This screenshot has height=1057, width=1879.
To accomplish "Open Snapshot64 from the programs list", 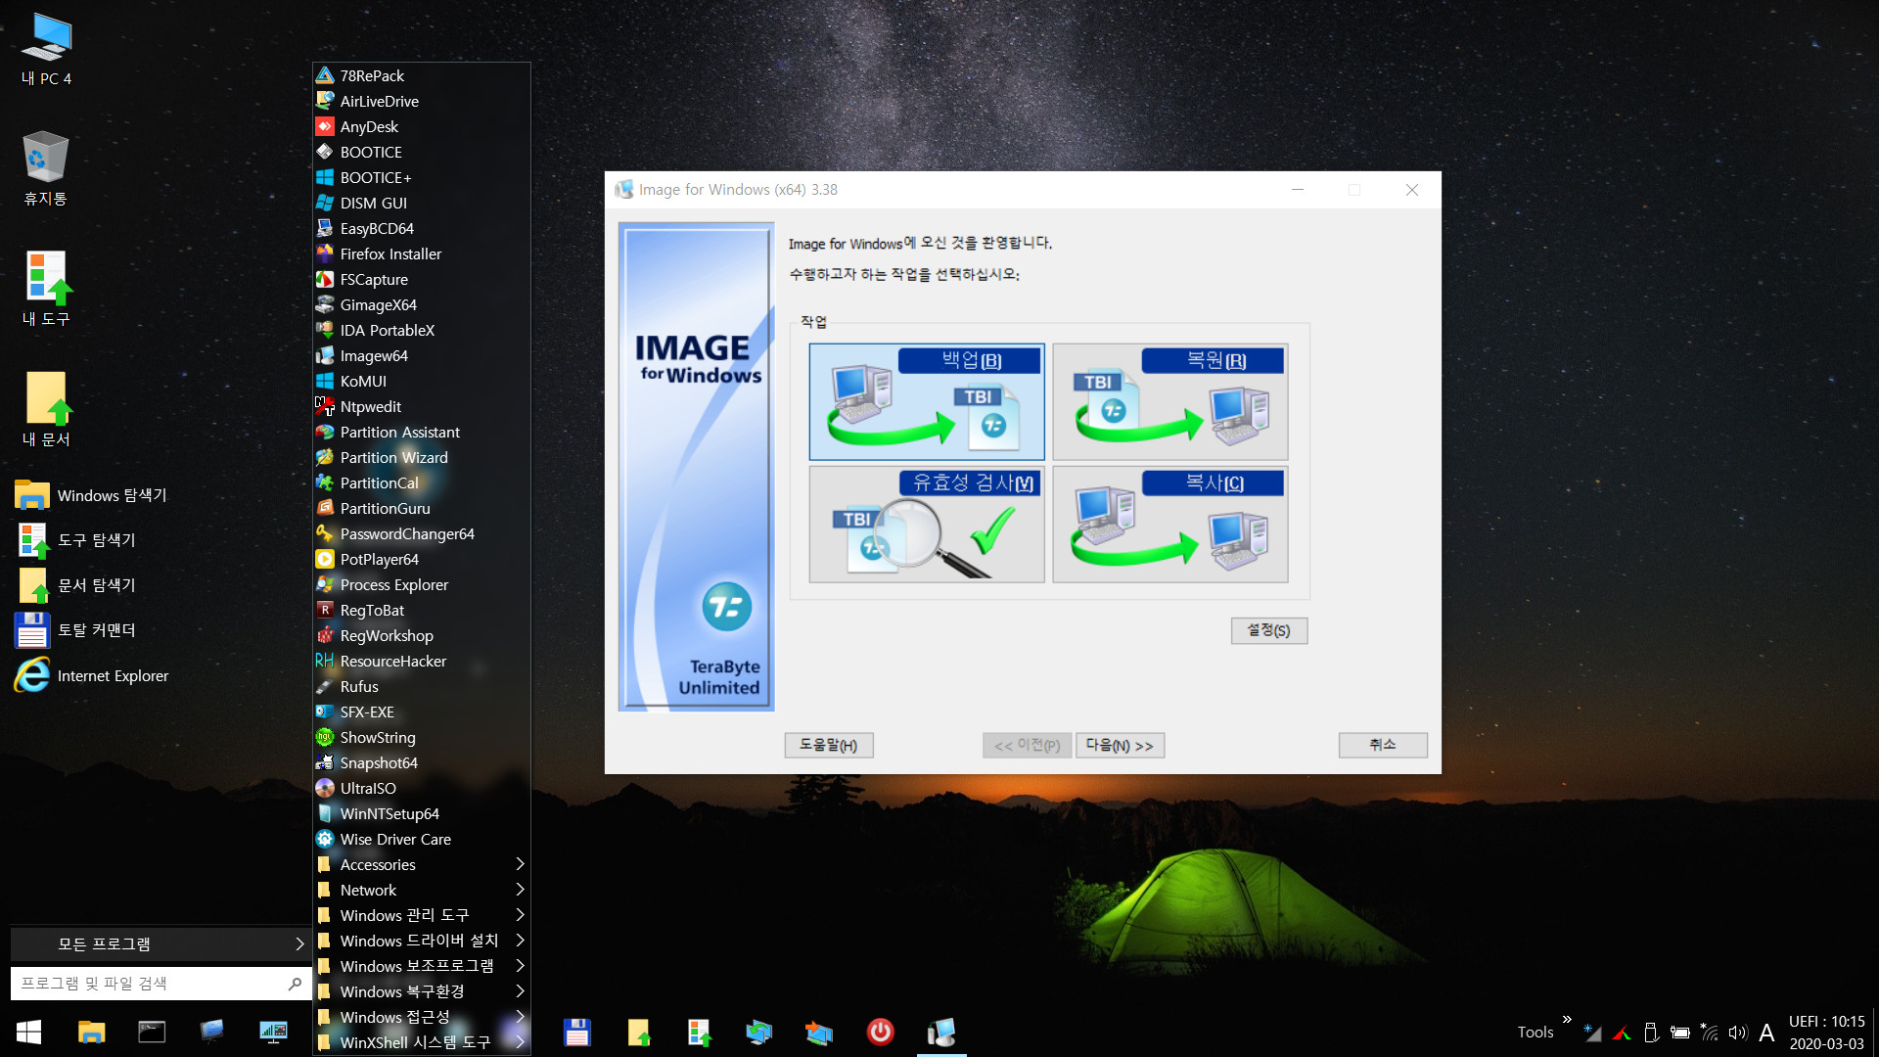I will point(422,762).
